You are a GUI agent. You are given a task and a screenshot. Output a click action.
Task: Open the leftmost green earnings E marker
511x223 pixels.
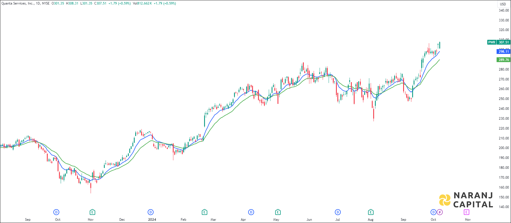[92, 212]
